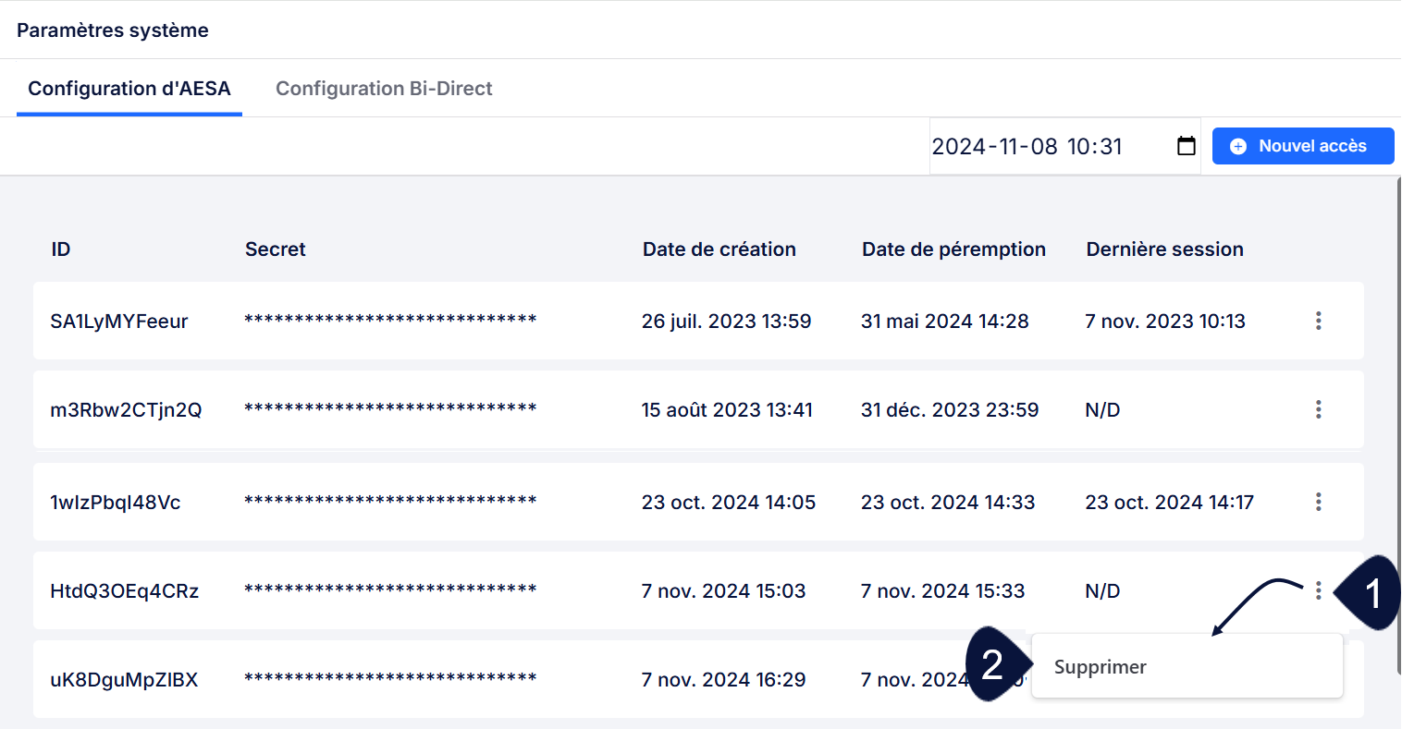This screenshot has width=1402, height=729.
Task: Click the Dernière session column header
Action: pos(1164,249)
